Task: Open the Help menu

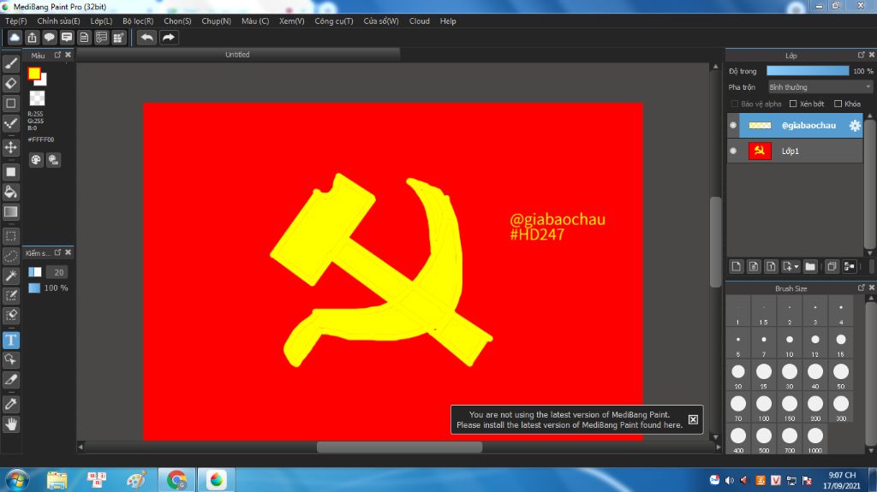Action: pyautogui.click(x=448, y=21)
